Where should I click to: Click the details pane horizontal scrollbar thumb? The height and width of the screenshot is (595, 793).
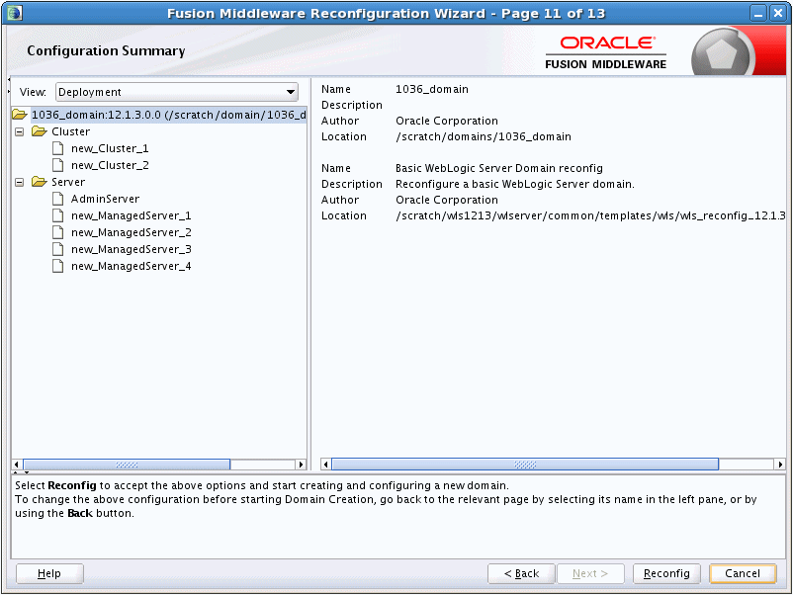click(x=525, y=465)
